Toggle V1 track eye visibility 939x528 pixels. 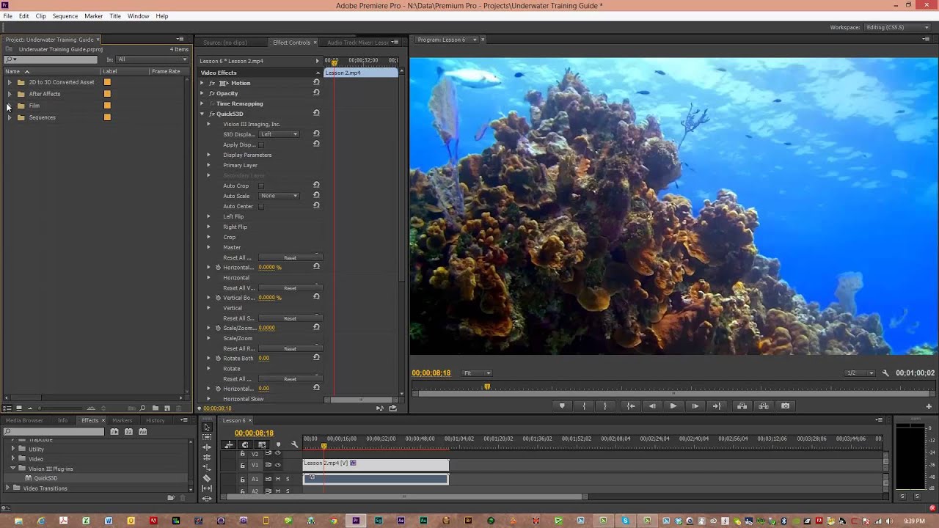(277, 465)
